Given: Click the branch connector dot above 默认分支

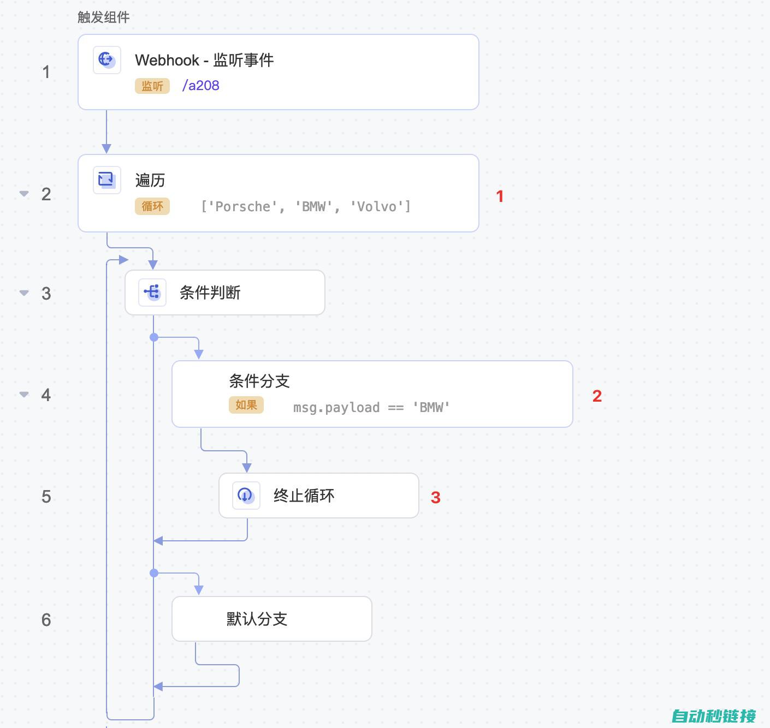Looking at the screenshot, I should 154,573.
